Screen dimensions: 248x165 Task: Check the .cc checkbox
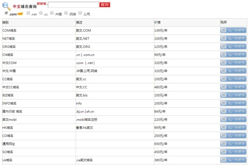pos(41,13)
